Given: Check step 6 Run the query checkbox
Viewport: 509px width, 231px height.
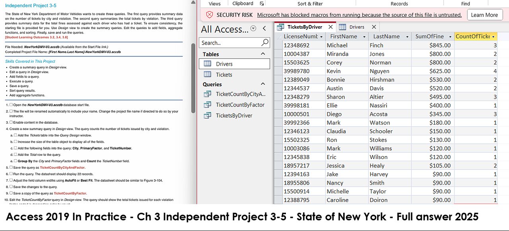Looking at the screenshot, I should coord(11,174).
